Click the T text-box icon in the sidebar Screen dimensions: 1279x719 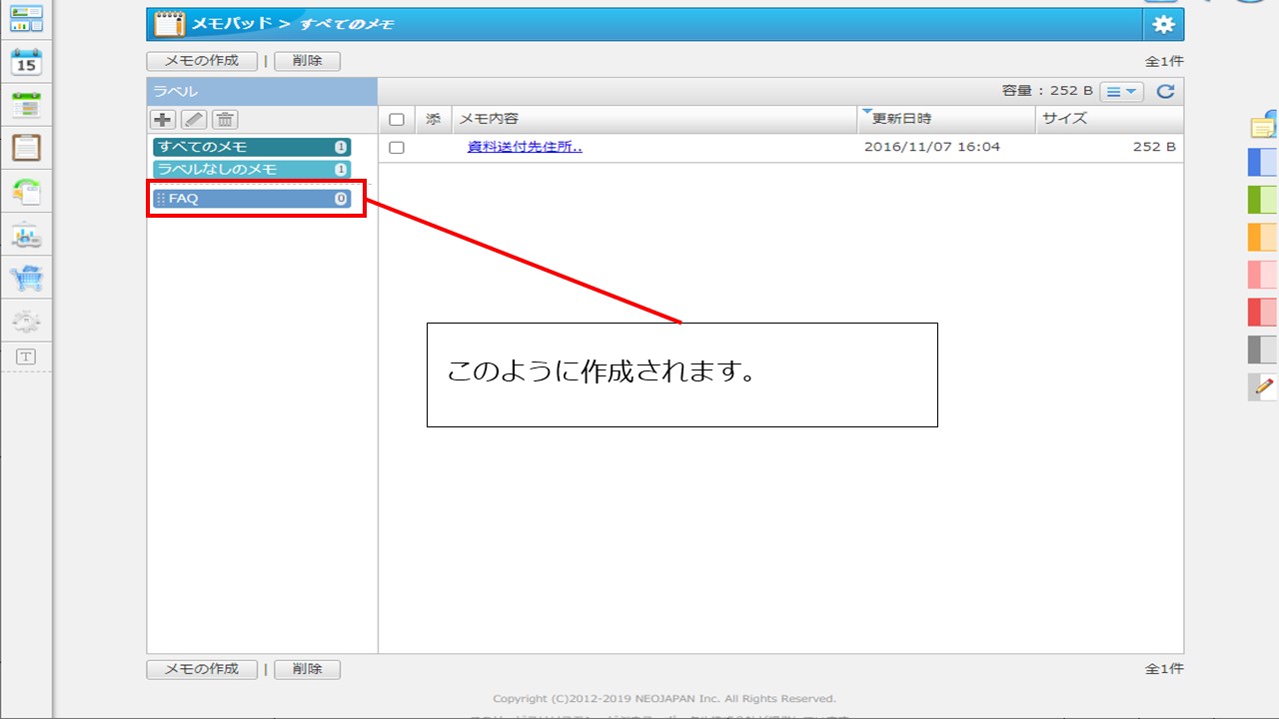pos(26,357)
